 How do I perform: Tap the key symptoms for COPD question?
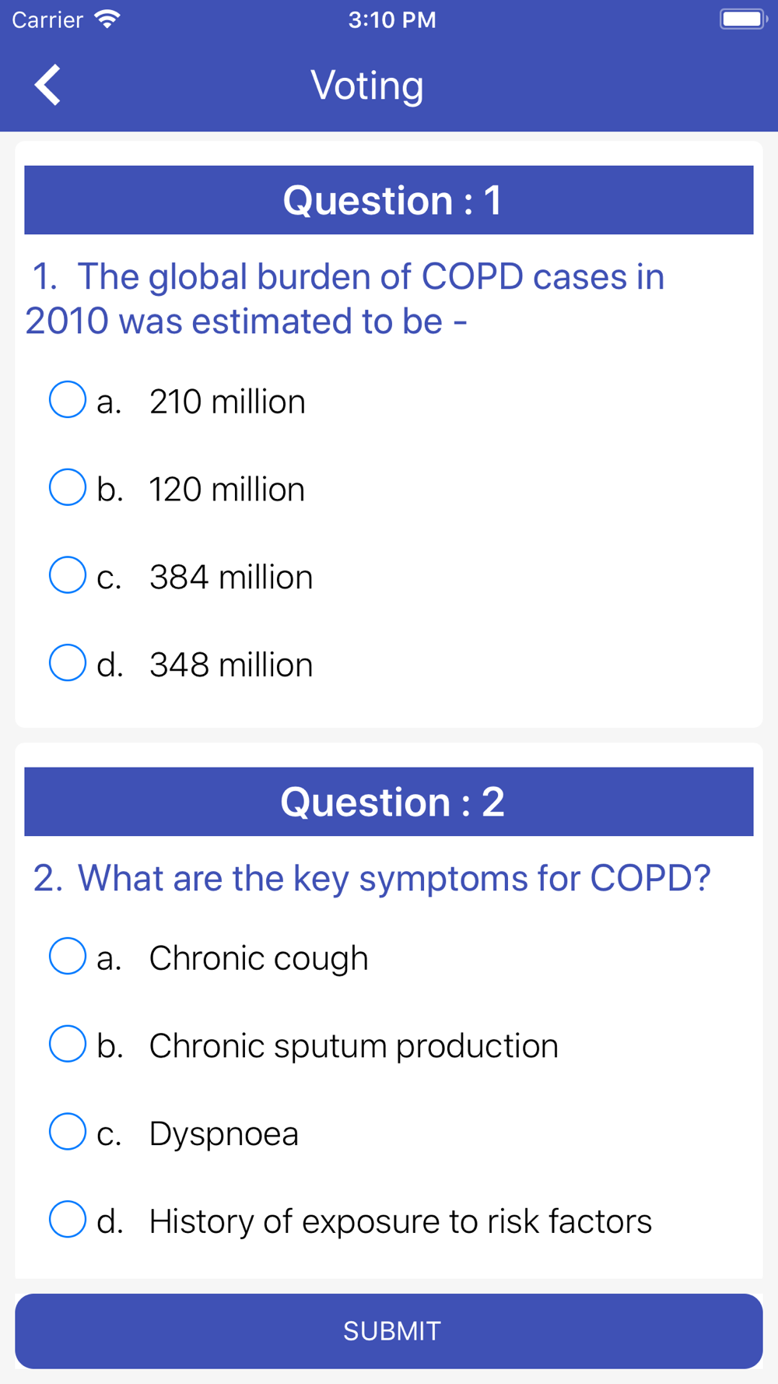pos(372,878)
